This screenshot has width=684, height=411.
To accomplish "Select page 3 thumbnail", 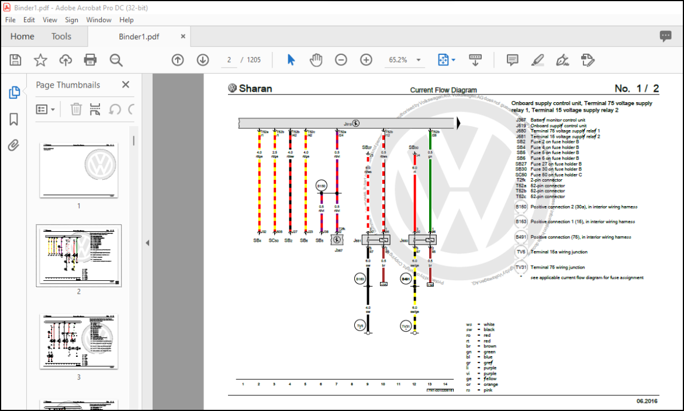I will point(79,342).
